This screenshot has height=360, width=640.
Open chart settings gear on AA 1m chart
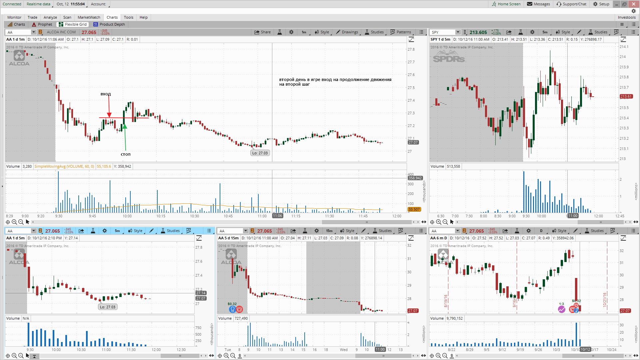pyautogui.click(x=291, y=32)
